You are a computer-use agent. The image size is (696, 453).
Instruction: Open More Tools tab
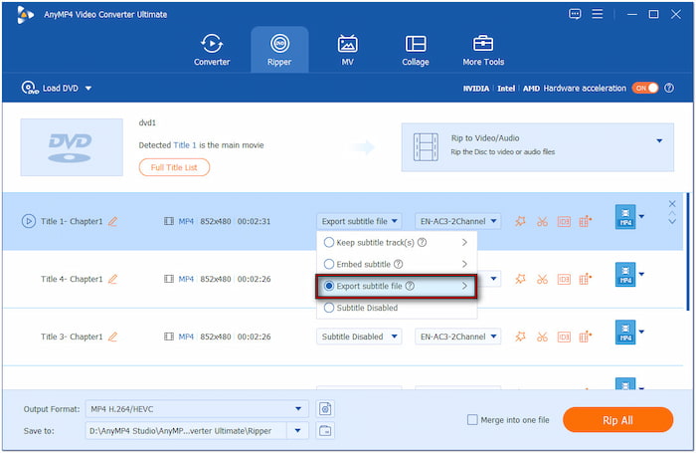click(x=483, y=50)
